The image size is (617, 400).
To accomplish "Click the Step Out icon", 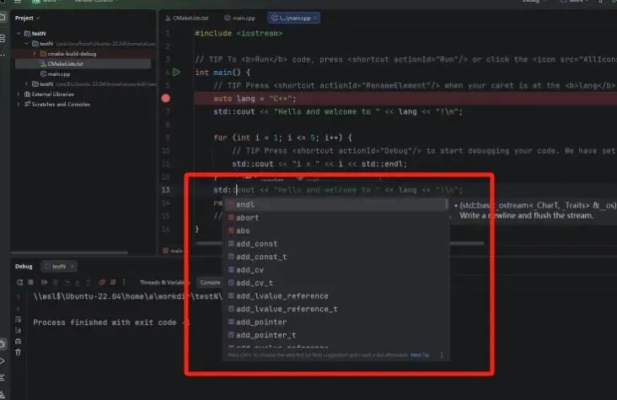I will 89,282.
